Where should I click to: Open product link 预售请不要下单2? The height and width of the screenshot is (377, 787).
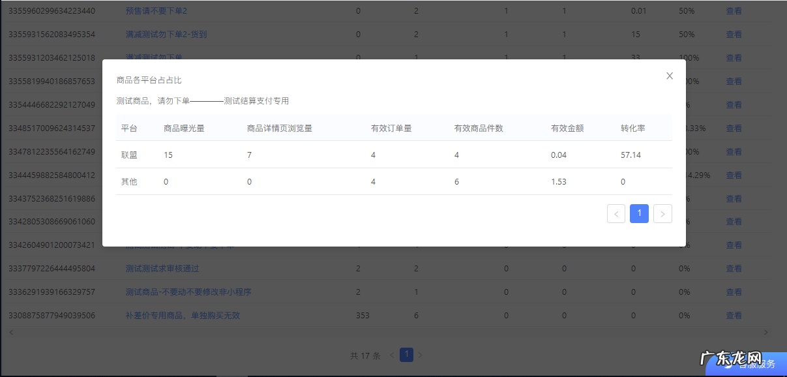click(156, 11)
